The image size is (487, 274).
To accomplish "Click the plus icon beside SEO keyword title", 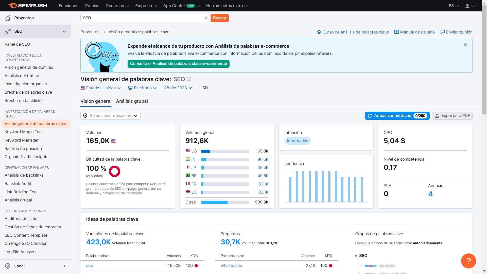I will (x=189, y=79).
